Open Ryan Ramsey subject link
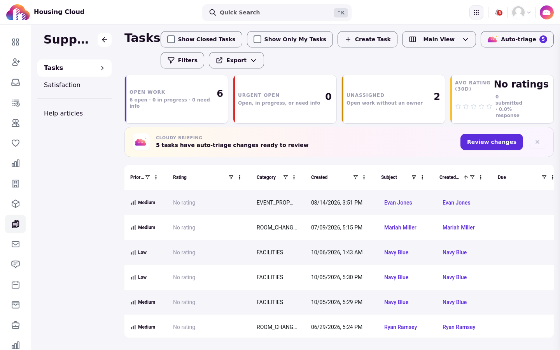Image resolution: width=560 pixels, height=350 pixels. point(401,327)
